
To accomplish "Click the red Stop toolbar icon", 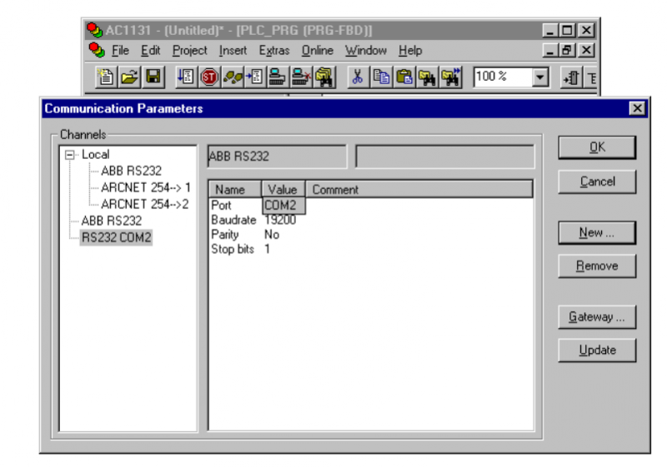I will click(x=208, y=77).
